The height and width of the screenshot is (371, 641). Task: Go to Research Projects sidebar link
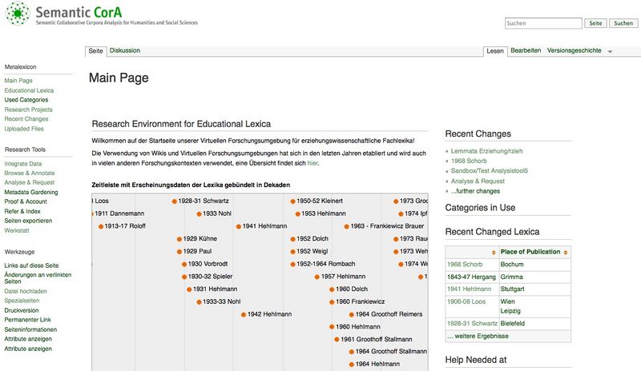pyautogui.click(x=28, y=110)
